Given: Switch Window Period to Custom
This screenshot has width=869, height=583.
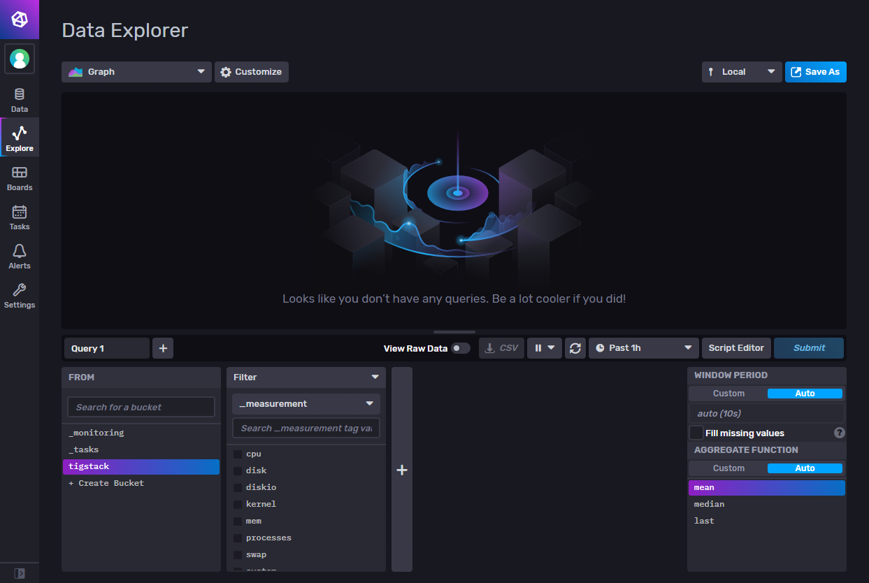Looking at the screenshot, I should point(728,394).
